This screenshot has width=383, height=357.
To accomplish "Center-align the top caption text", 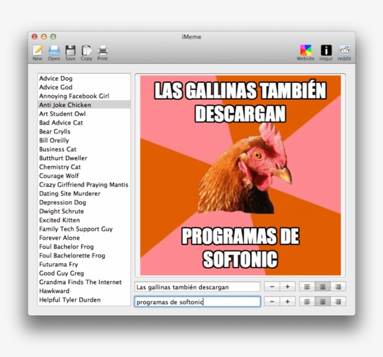I will (322, 286).
